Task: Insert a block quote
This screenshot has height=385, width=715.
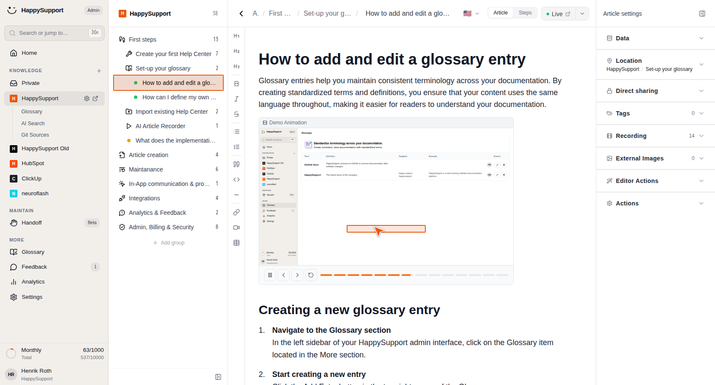Action: point(236,164)
